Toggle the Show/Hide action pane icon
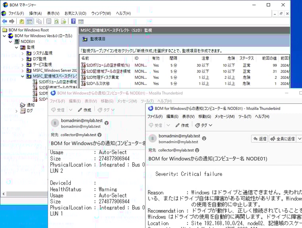 click(x=81, y=21)
